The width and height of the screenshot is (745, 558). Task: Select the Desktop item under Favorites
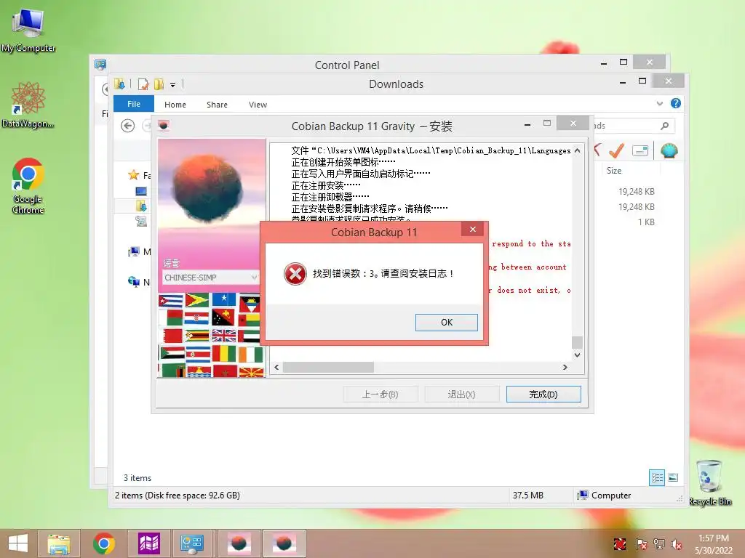pyautogui.click(x=141, y=191)
